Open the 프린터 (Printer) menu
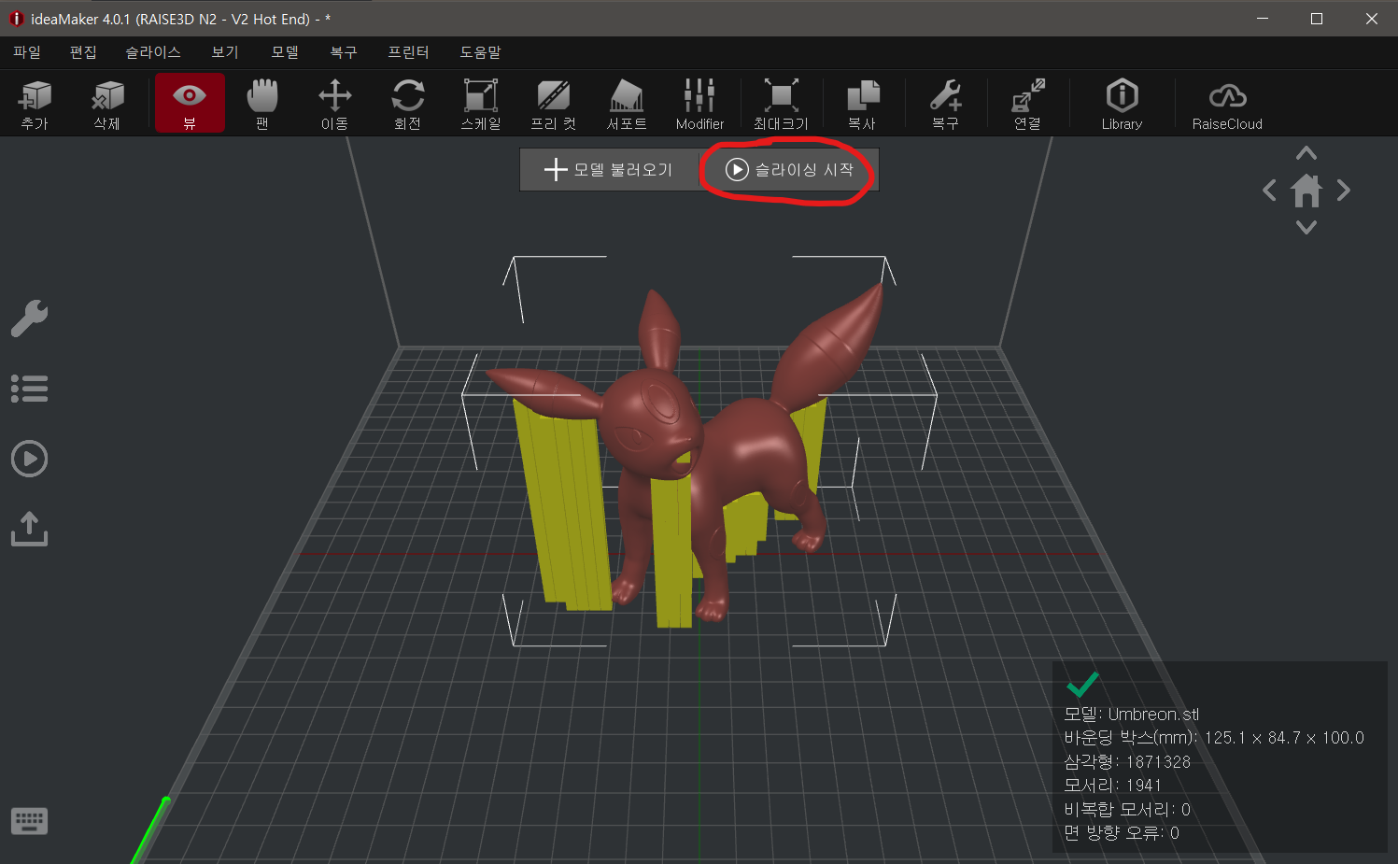The image size is (1398, 864). click(x=408, y=52)
